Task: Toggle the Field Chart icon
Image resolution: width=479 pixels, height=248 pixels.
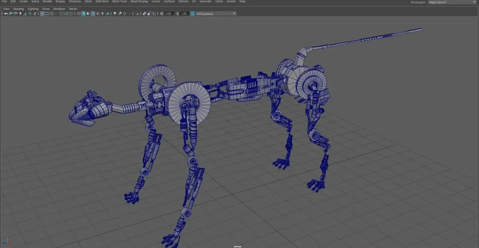Action: pos(61,14)
